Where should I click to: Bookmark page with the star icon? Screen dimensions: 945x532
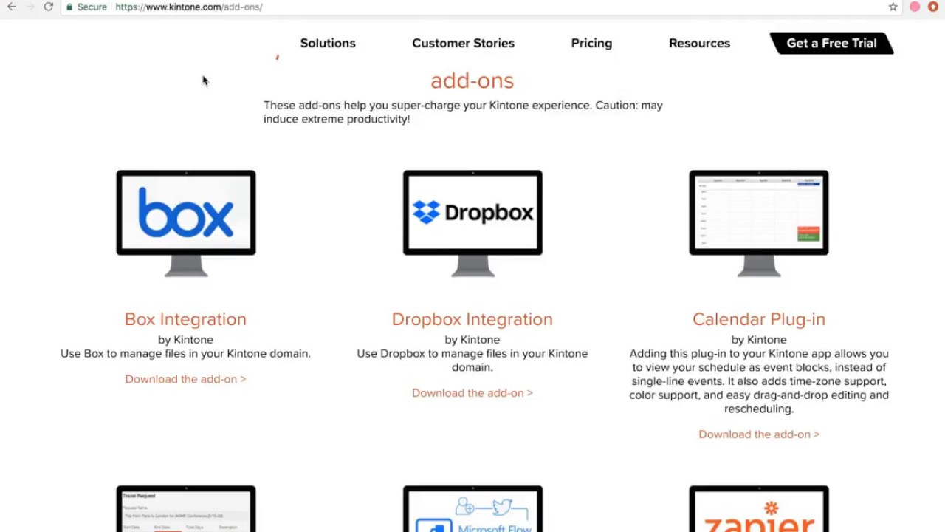pyautogui.click(x=893, y=7)
